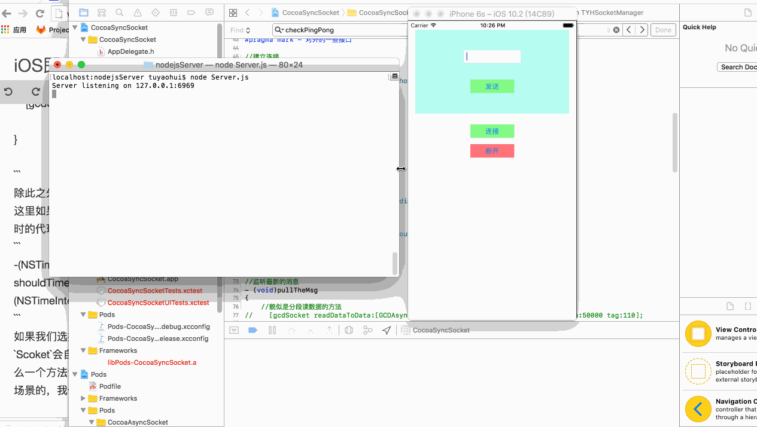Click the Simulate Location arrow icon

(387, 330)
